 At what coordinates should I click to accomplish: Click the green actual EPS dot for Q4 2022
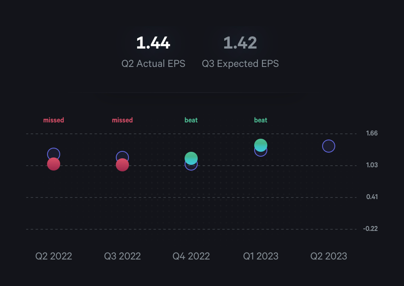click(x=191, y=158)
